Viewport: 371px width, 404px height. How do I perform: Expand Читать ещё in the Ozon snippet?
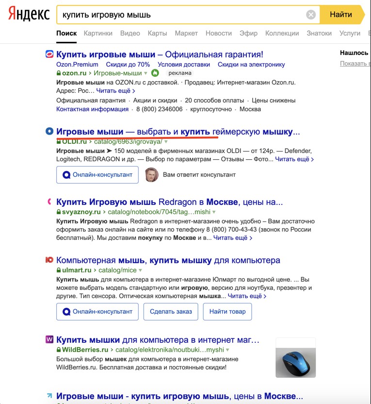coord(115,91)
